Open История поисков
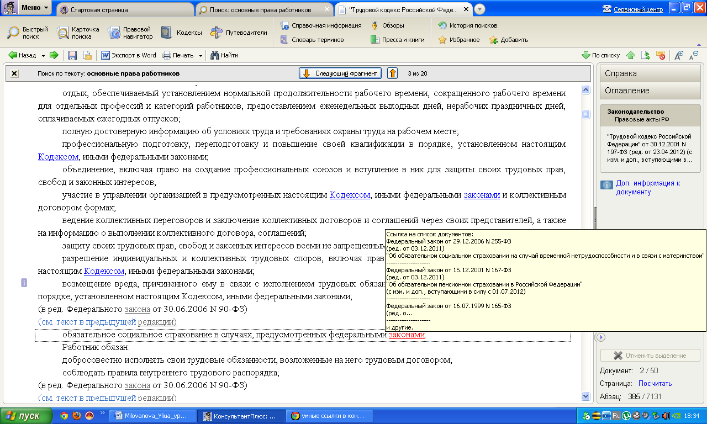Screen dimensions: 707x424 pyautogui.click(x=468, y=25)
